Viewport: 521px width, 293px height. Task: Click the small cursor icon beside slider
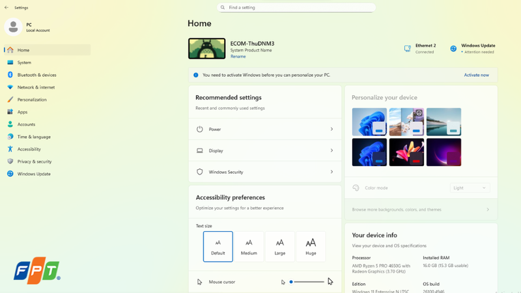pos(283,282)
